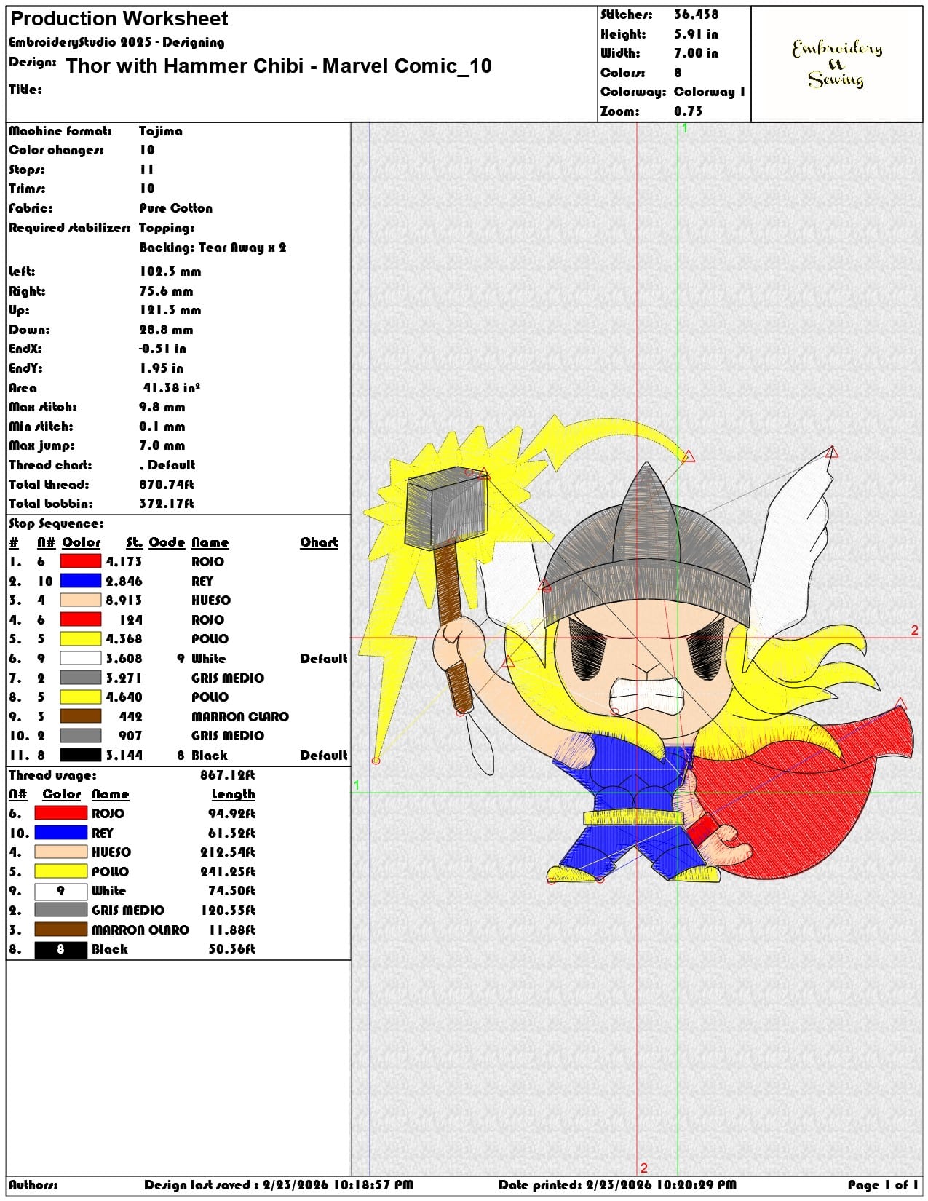Click the Left value 102.3 mm

170,271
